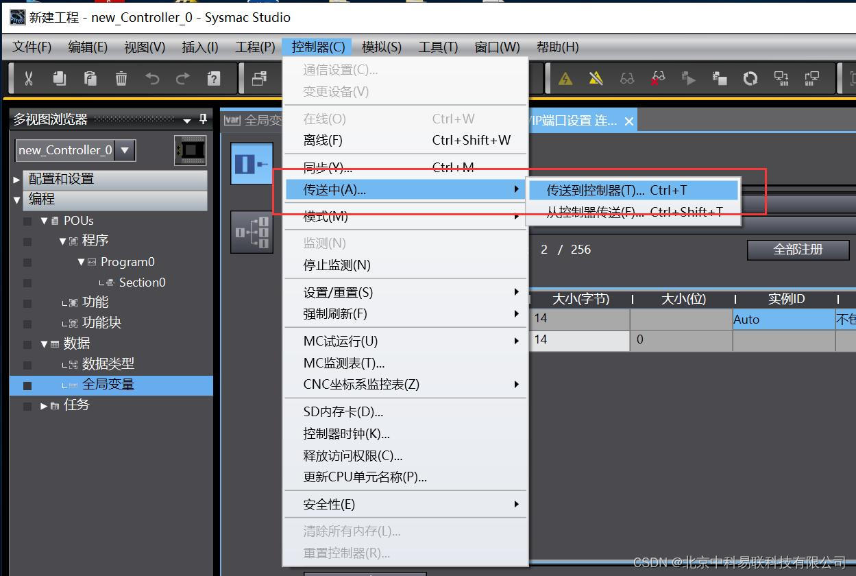
Task: Collapse the 编程 section
Action: click(17, 200)
